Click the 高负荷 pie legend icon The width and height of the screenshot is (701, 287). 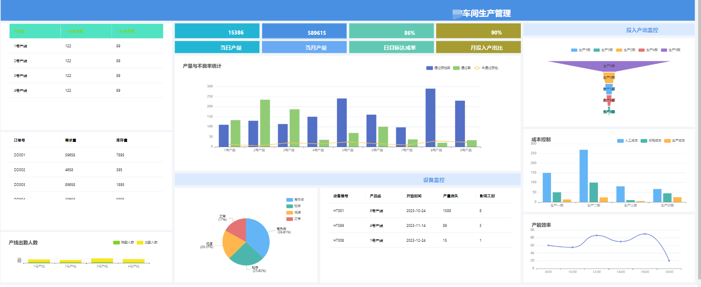pos(289,200)
